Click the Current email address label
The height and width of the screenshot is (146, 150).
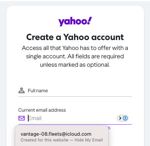[x=42, y=110]
